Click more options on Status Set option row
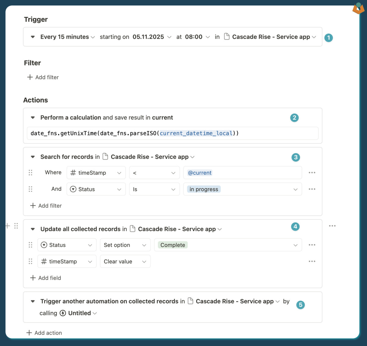Screen dimensions: 367x346 (x=312, y=245)
